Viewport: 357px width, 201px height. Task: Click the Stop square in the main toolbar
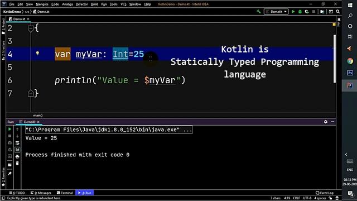(313, 12)
